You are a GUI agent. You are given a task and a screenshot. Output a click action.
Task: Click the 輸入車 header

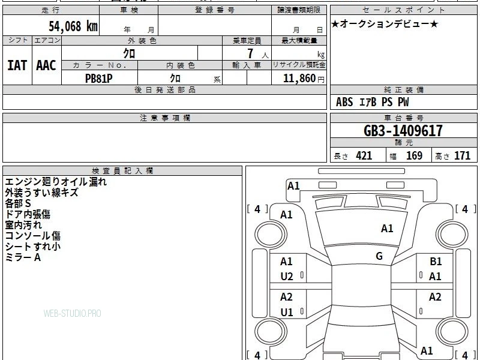[247, 65]
